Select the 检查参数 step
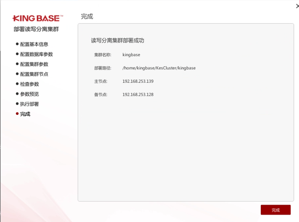 [29, 84]
